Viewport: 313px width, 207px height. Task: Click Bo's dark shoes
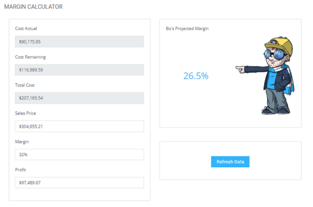[x=275, y=111]
